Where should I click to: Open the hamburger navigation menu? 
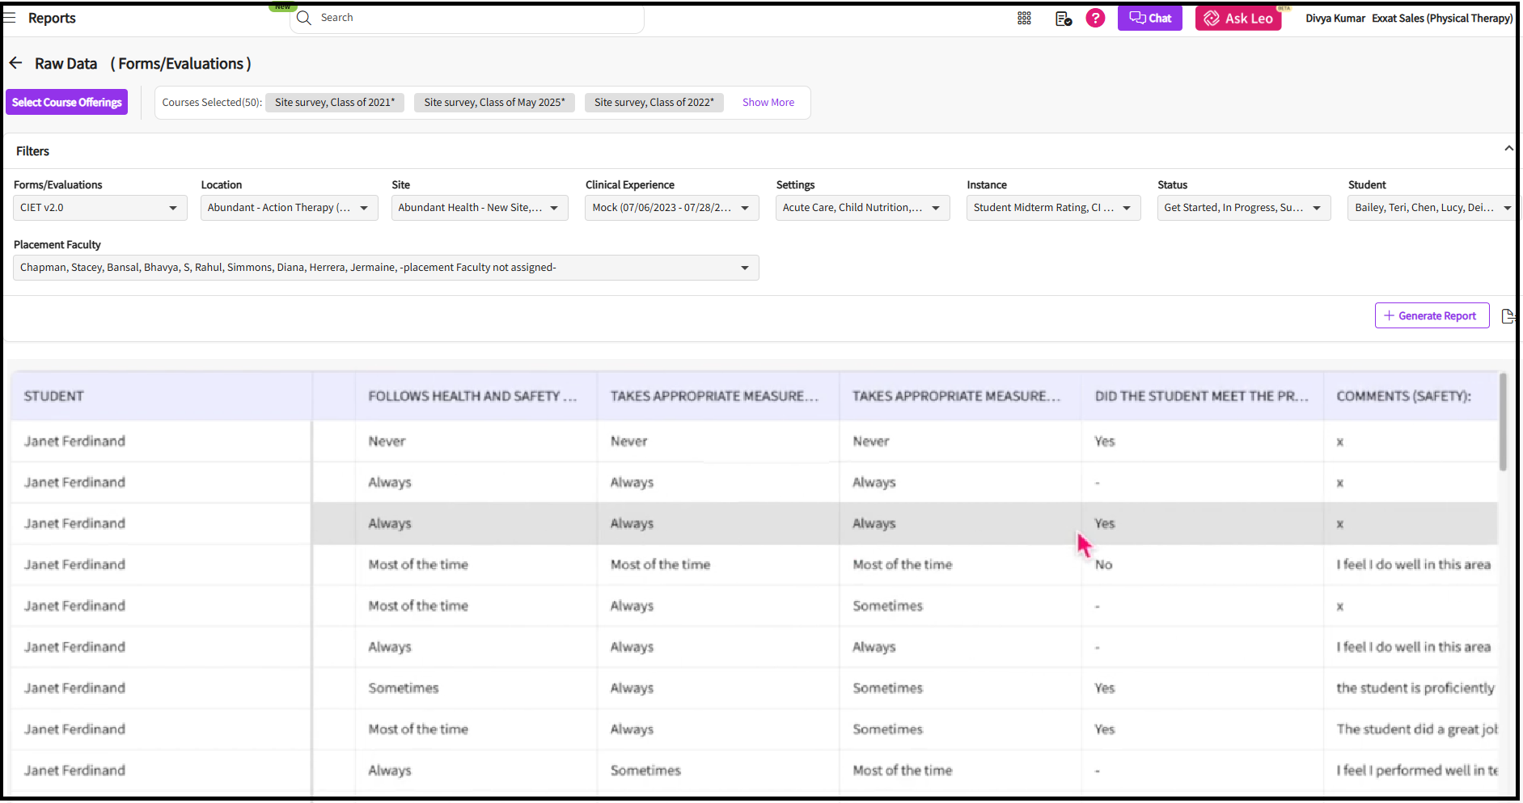coord(10,17)
